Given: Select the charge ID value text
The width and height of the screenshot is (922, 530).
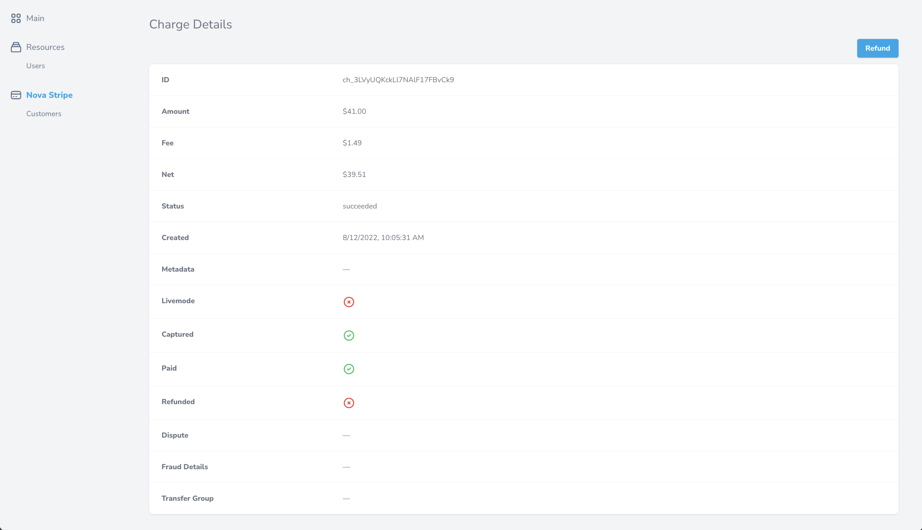Looking at the screenshot, I should coord(398,80).
